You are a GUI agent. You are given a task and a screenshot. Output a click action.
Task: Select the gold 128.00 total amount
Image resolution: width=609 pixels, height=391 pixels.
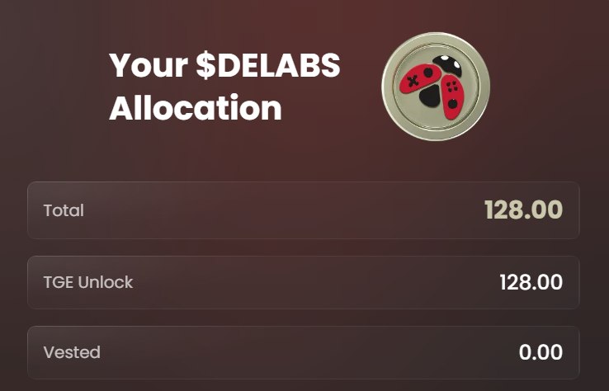pos(523,210)
